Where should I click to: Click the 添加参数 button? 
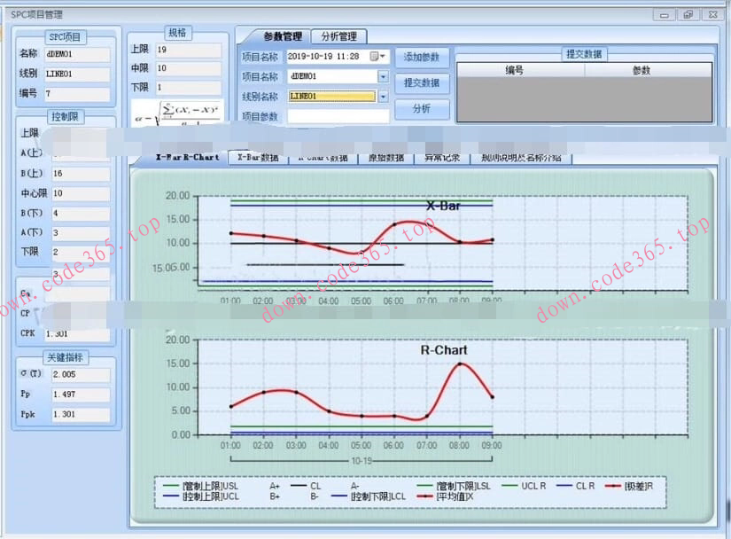pos(422,58)
